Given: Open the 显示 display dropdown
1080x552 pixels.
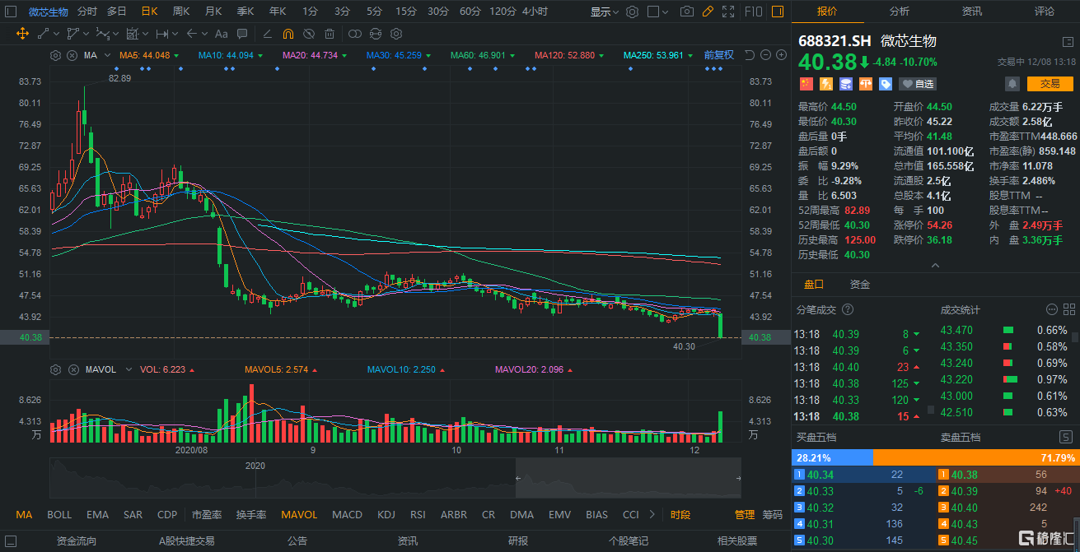Looking at the screenshot, I should coord(605,12).
